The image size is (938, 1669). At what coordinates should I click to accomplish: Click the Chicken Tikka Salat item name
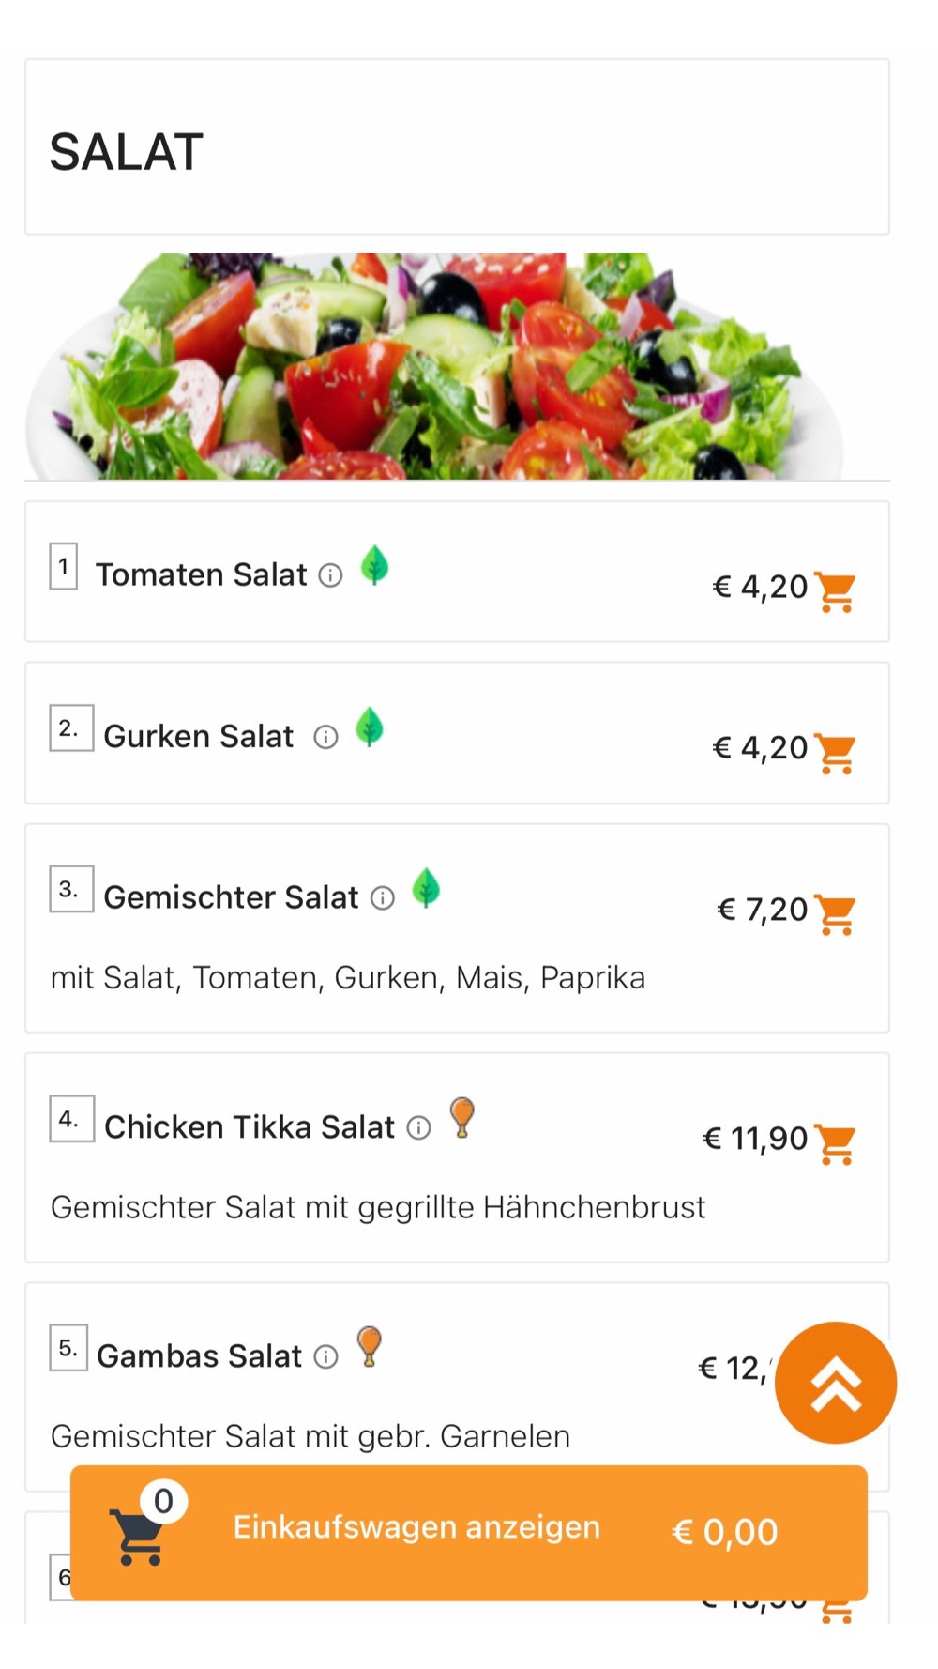pos(250,1126)
